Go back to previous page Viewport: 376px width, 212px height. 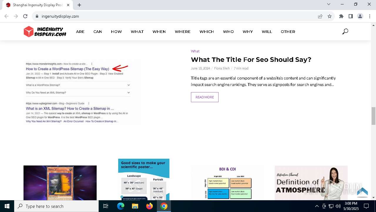[x=6, y=16]
